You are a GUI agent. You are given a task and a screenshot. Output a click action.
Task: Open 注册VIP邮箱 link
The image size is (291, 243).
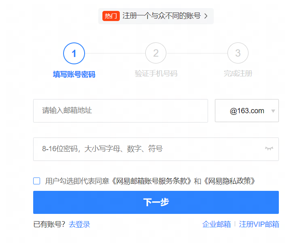pos(259,224)
